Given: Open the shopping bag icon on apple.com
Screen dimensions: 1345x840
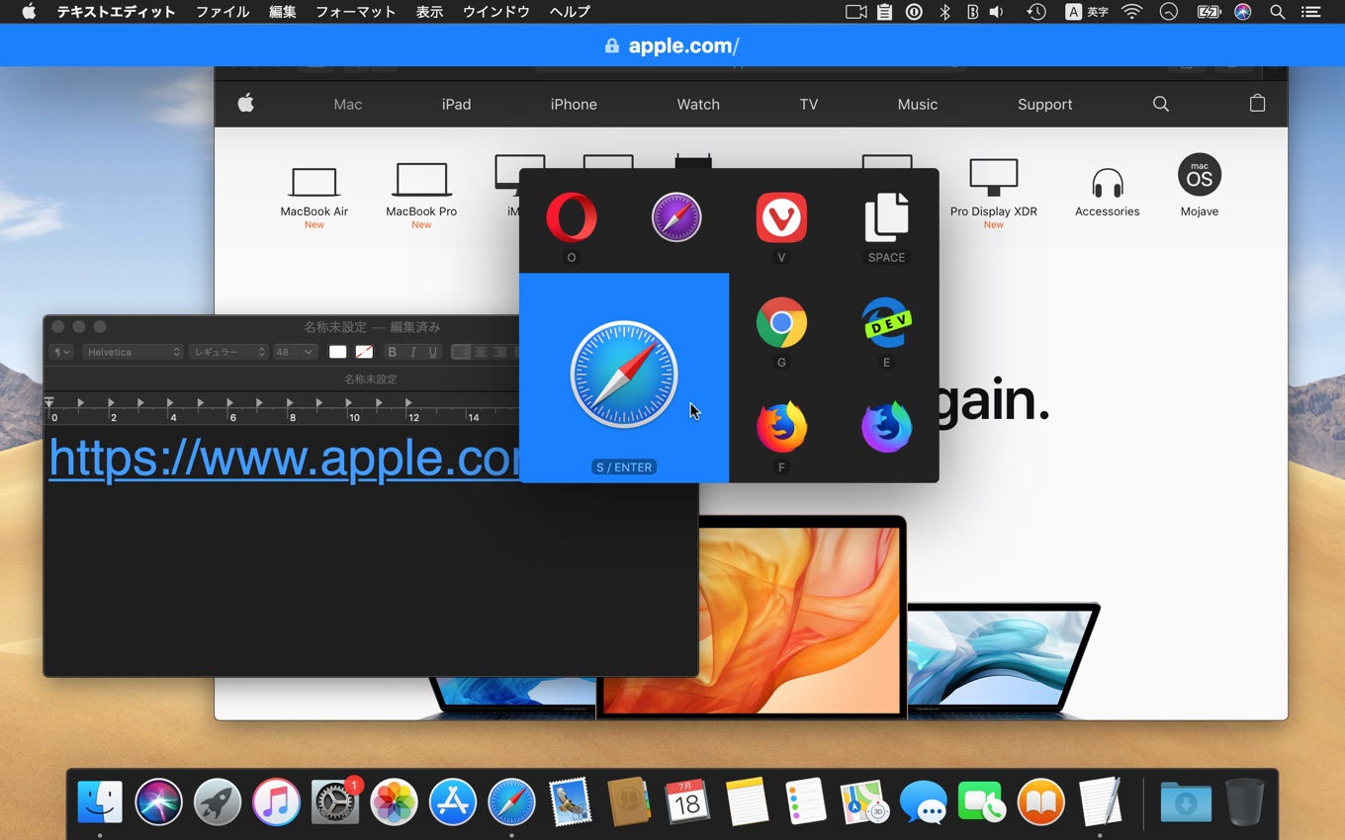Looking at the screenshot, I should click(1257, 104).
